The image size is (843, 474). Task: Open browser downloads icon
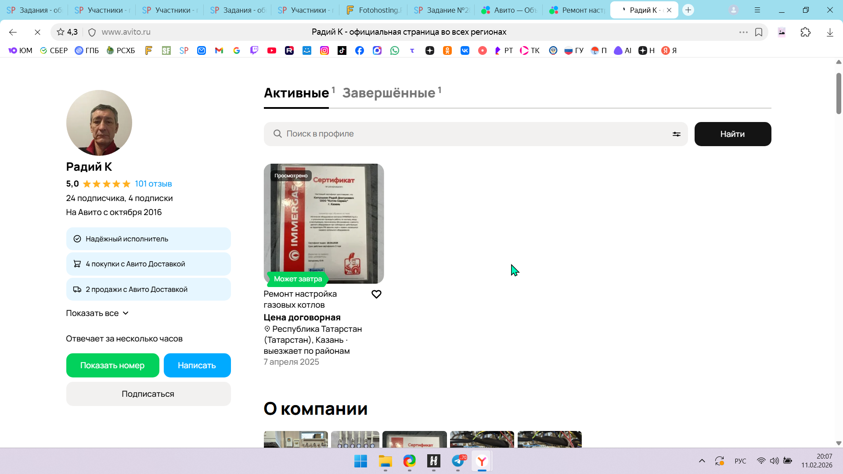829,32
